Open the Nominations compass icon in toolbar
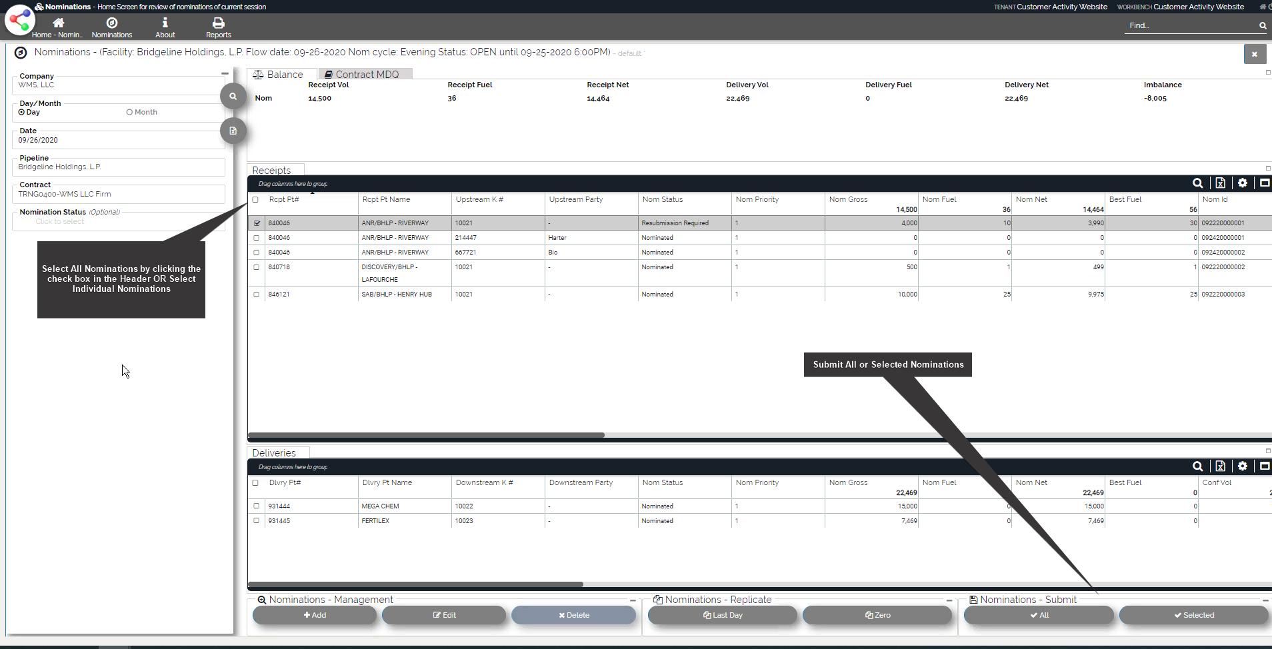1272x649 pixels. pos(112,23)
